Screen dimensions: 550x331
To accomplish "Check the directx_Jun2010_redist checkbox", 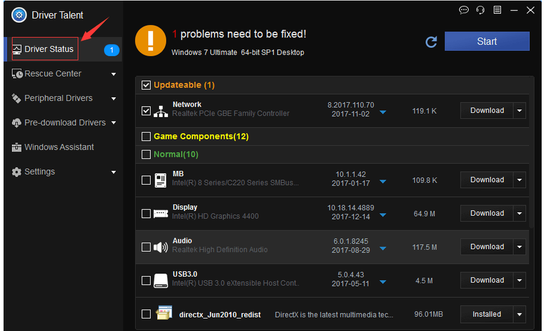I will [146, 314].
